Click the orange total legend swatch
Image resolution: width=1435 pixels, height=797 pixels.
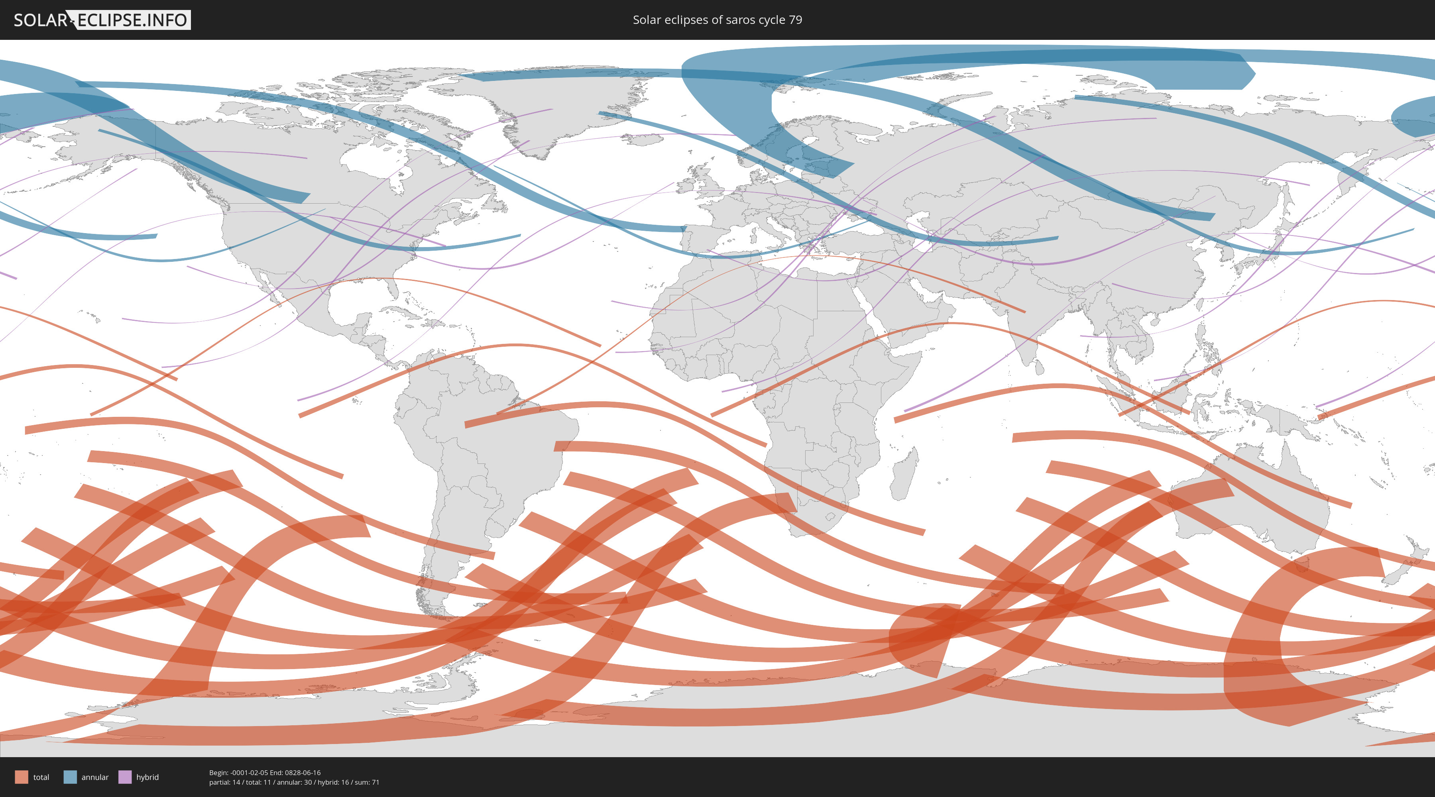(21, 777)
